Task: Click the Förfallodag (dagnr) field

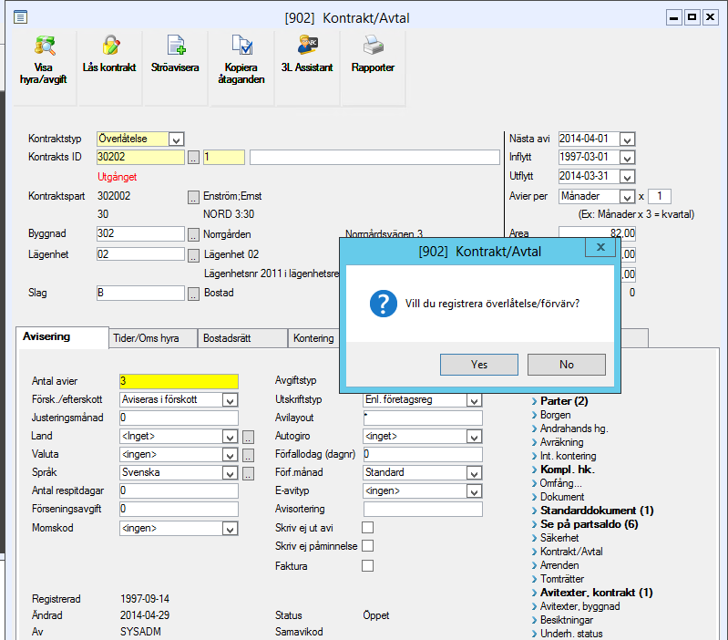Action: click(x=423, y=454)
